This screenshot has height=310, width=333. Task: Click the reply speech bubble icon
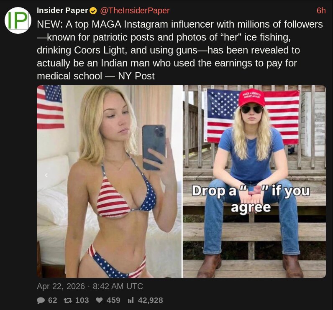click(x=41, y=300)
